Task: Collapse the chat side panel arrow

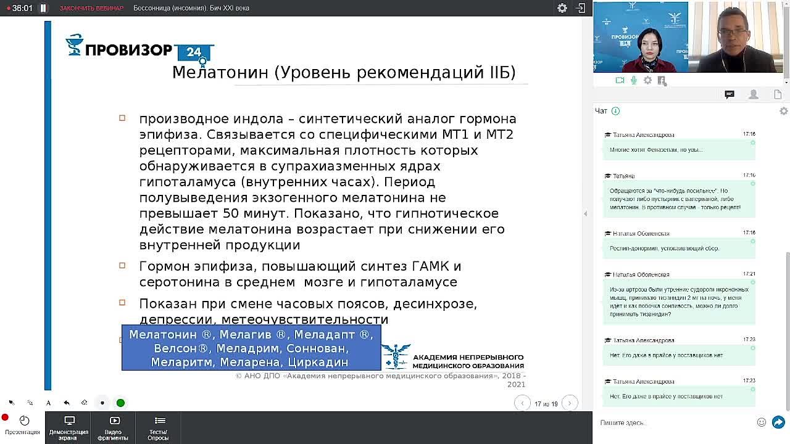Action: tap(585, 213)
